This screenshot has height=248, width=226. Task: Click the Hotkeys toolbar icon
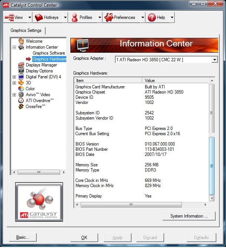(39, 17)
